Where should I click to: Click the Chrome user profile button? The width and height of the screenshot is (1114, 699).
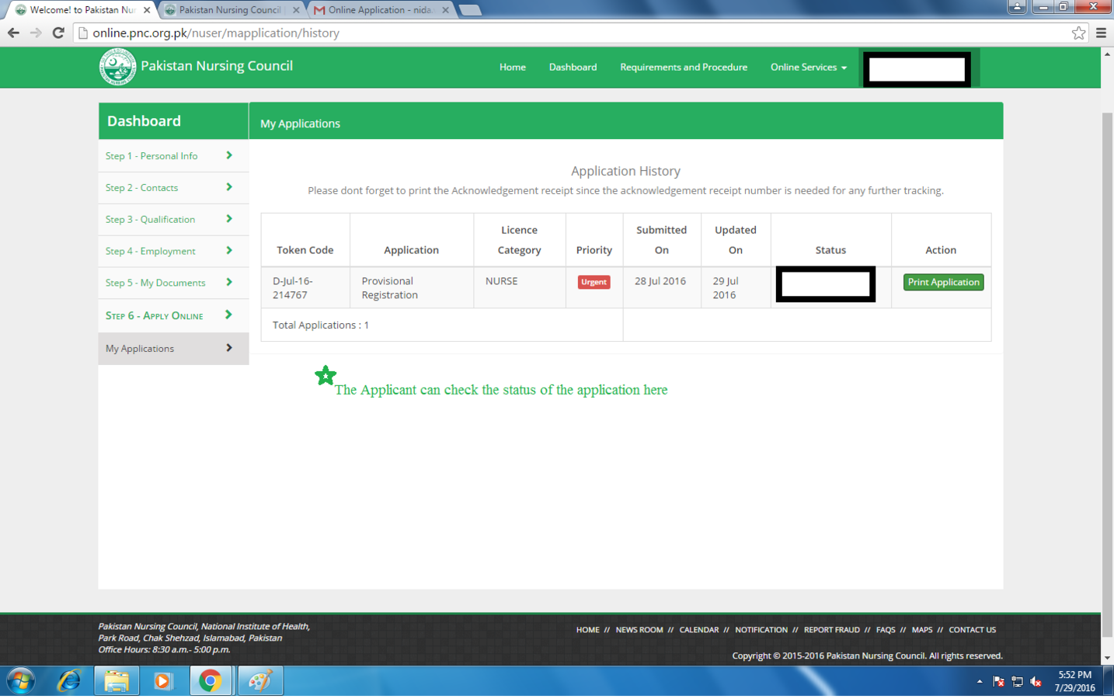coord(1017,7)
